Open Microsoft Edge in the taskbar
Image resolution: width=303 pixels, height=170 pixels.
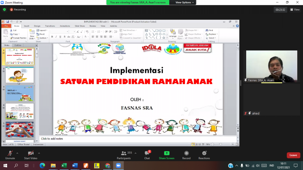(42, 166)
